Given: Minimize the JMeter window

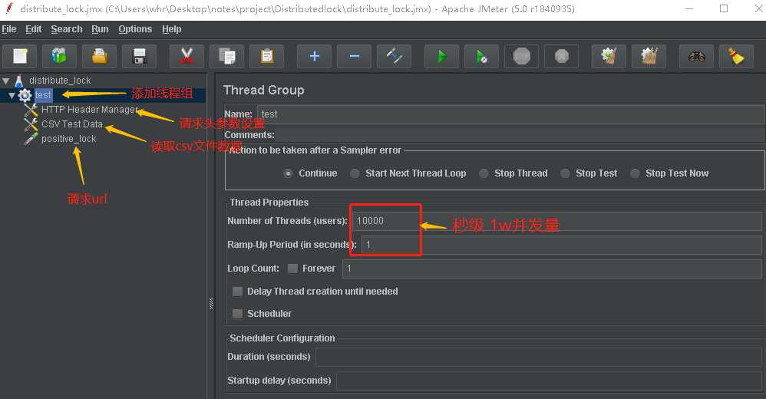Looking at the screenshot, I should (x=689, y=8).
